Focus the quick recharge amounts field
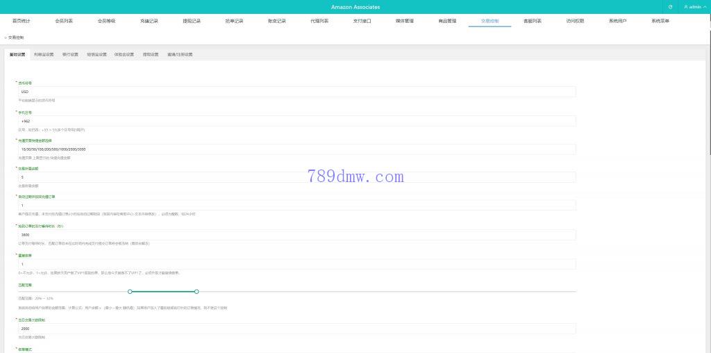This screenshot has height=353, width=711. click(296, 149)
